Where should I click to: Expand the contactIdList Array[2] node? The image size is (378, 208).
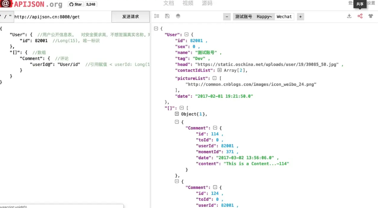pyautogui.click(x=219, y=70)
